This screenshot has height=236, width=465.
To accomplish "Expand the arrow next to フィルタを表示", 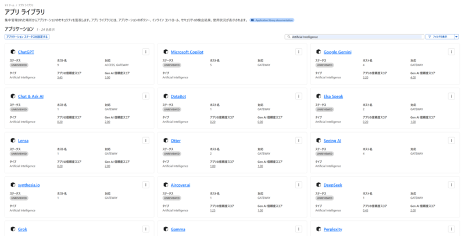I will (457, 37).
